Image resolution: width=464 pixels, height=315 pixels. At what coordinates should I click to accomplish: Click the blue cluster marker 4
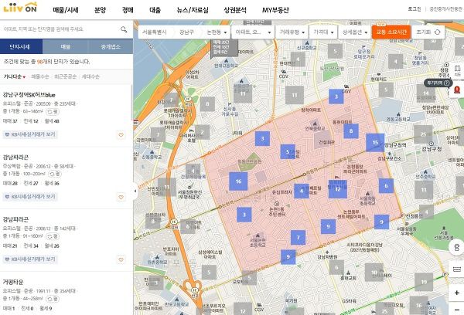pyautogui.click(x=302, y=191)
